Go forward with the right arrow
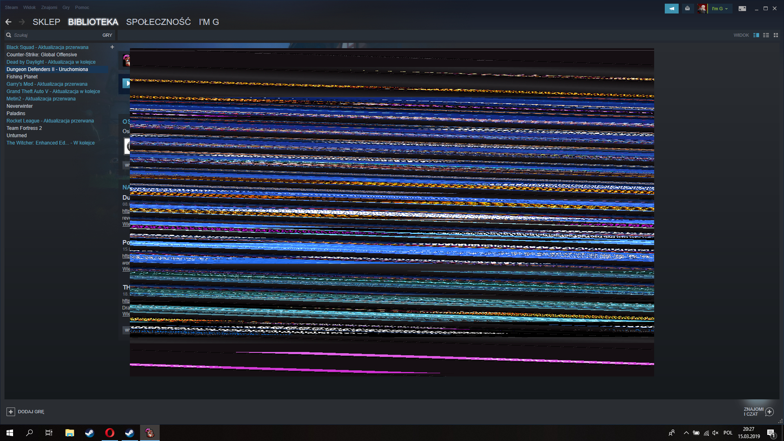784x441 pixels. (x=22, y=22)
